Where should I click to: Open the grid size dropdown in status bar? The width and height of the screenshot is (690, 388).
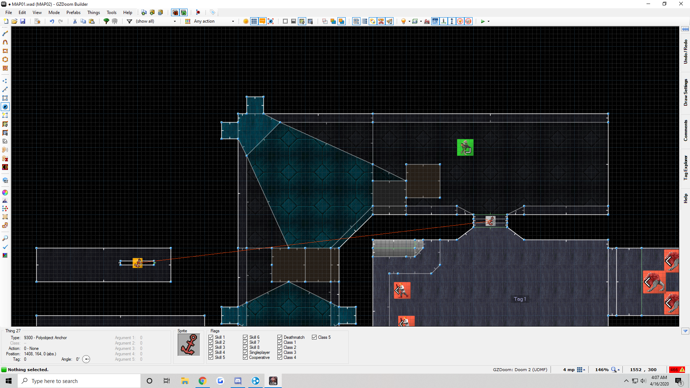coord(581,370)
